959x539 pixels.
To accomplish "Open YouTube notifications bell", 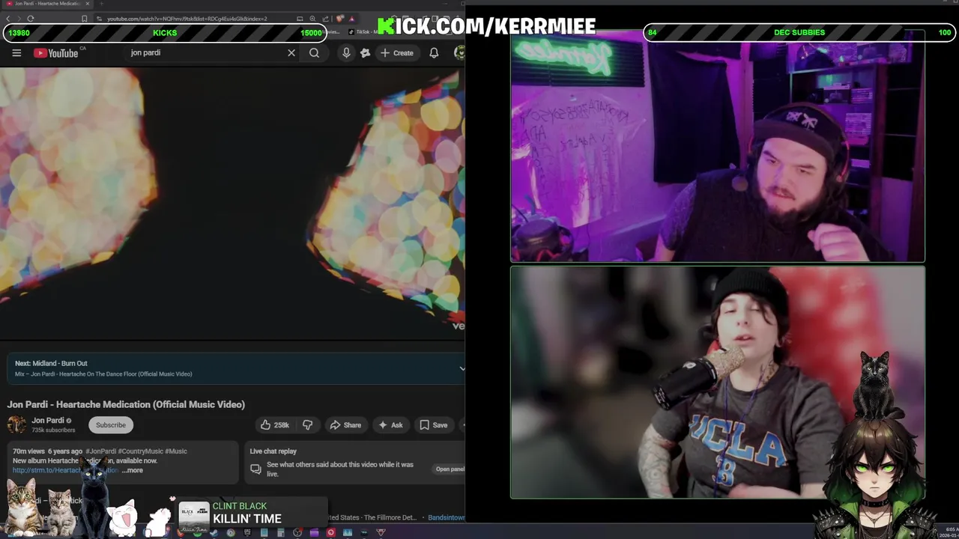I will point(434,53).
